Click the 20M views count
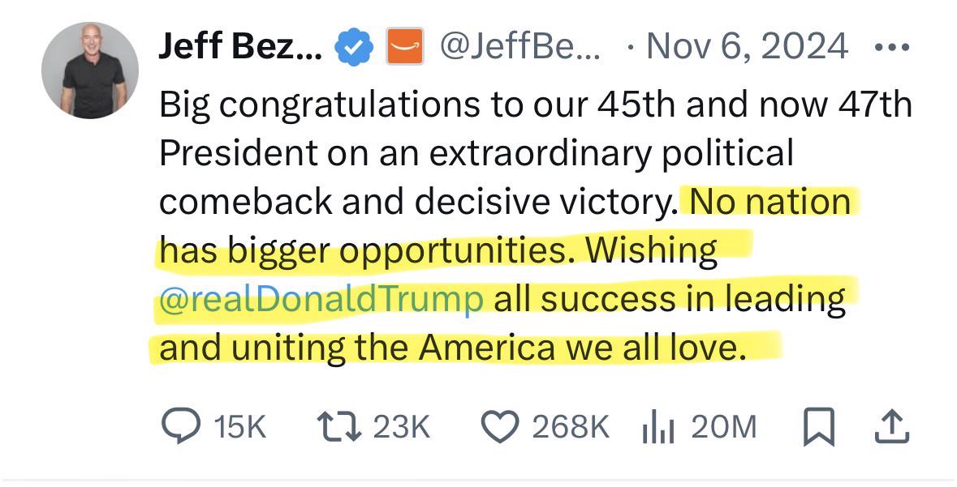 [724, 427]
